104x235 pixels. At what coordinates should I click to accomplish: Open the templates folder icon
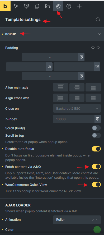click(x=48, y=6)
